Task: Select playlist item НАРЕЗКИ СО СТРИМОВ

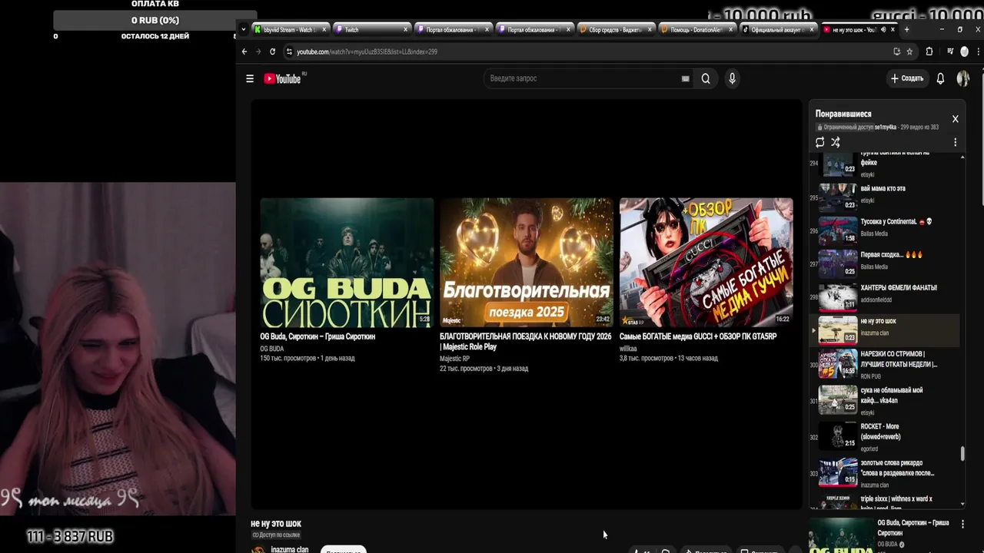Action: [884, 364]
